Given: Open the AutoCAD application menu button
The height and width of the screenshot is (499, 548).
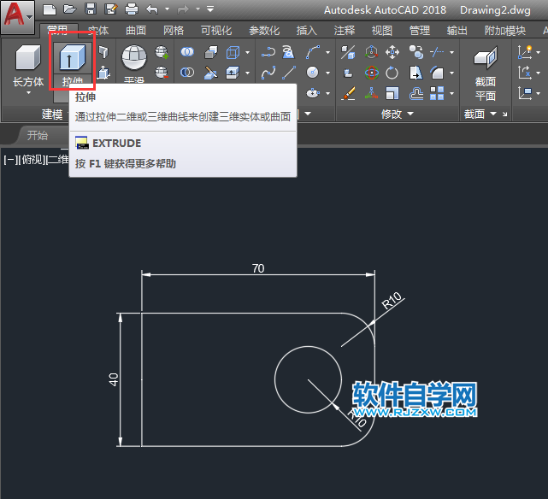Looking at the screenshot, I should tap(17, 17).
